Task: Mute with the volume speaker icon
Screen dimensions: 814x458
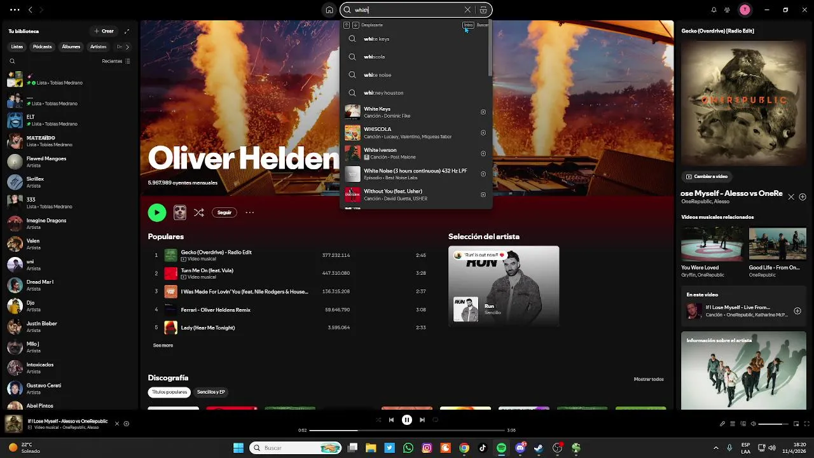Action: pos(753,424)
